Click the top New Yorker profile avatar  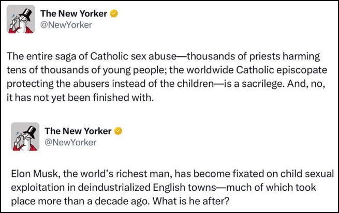coord(21,19)
